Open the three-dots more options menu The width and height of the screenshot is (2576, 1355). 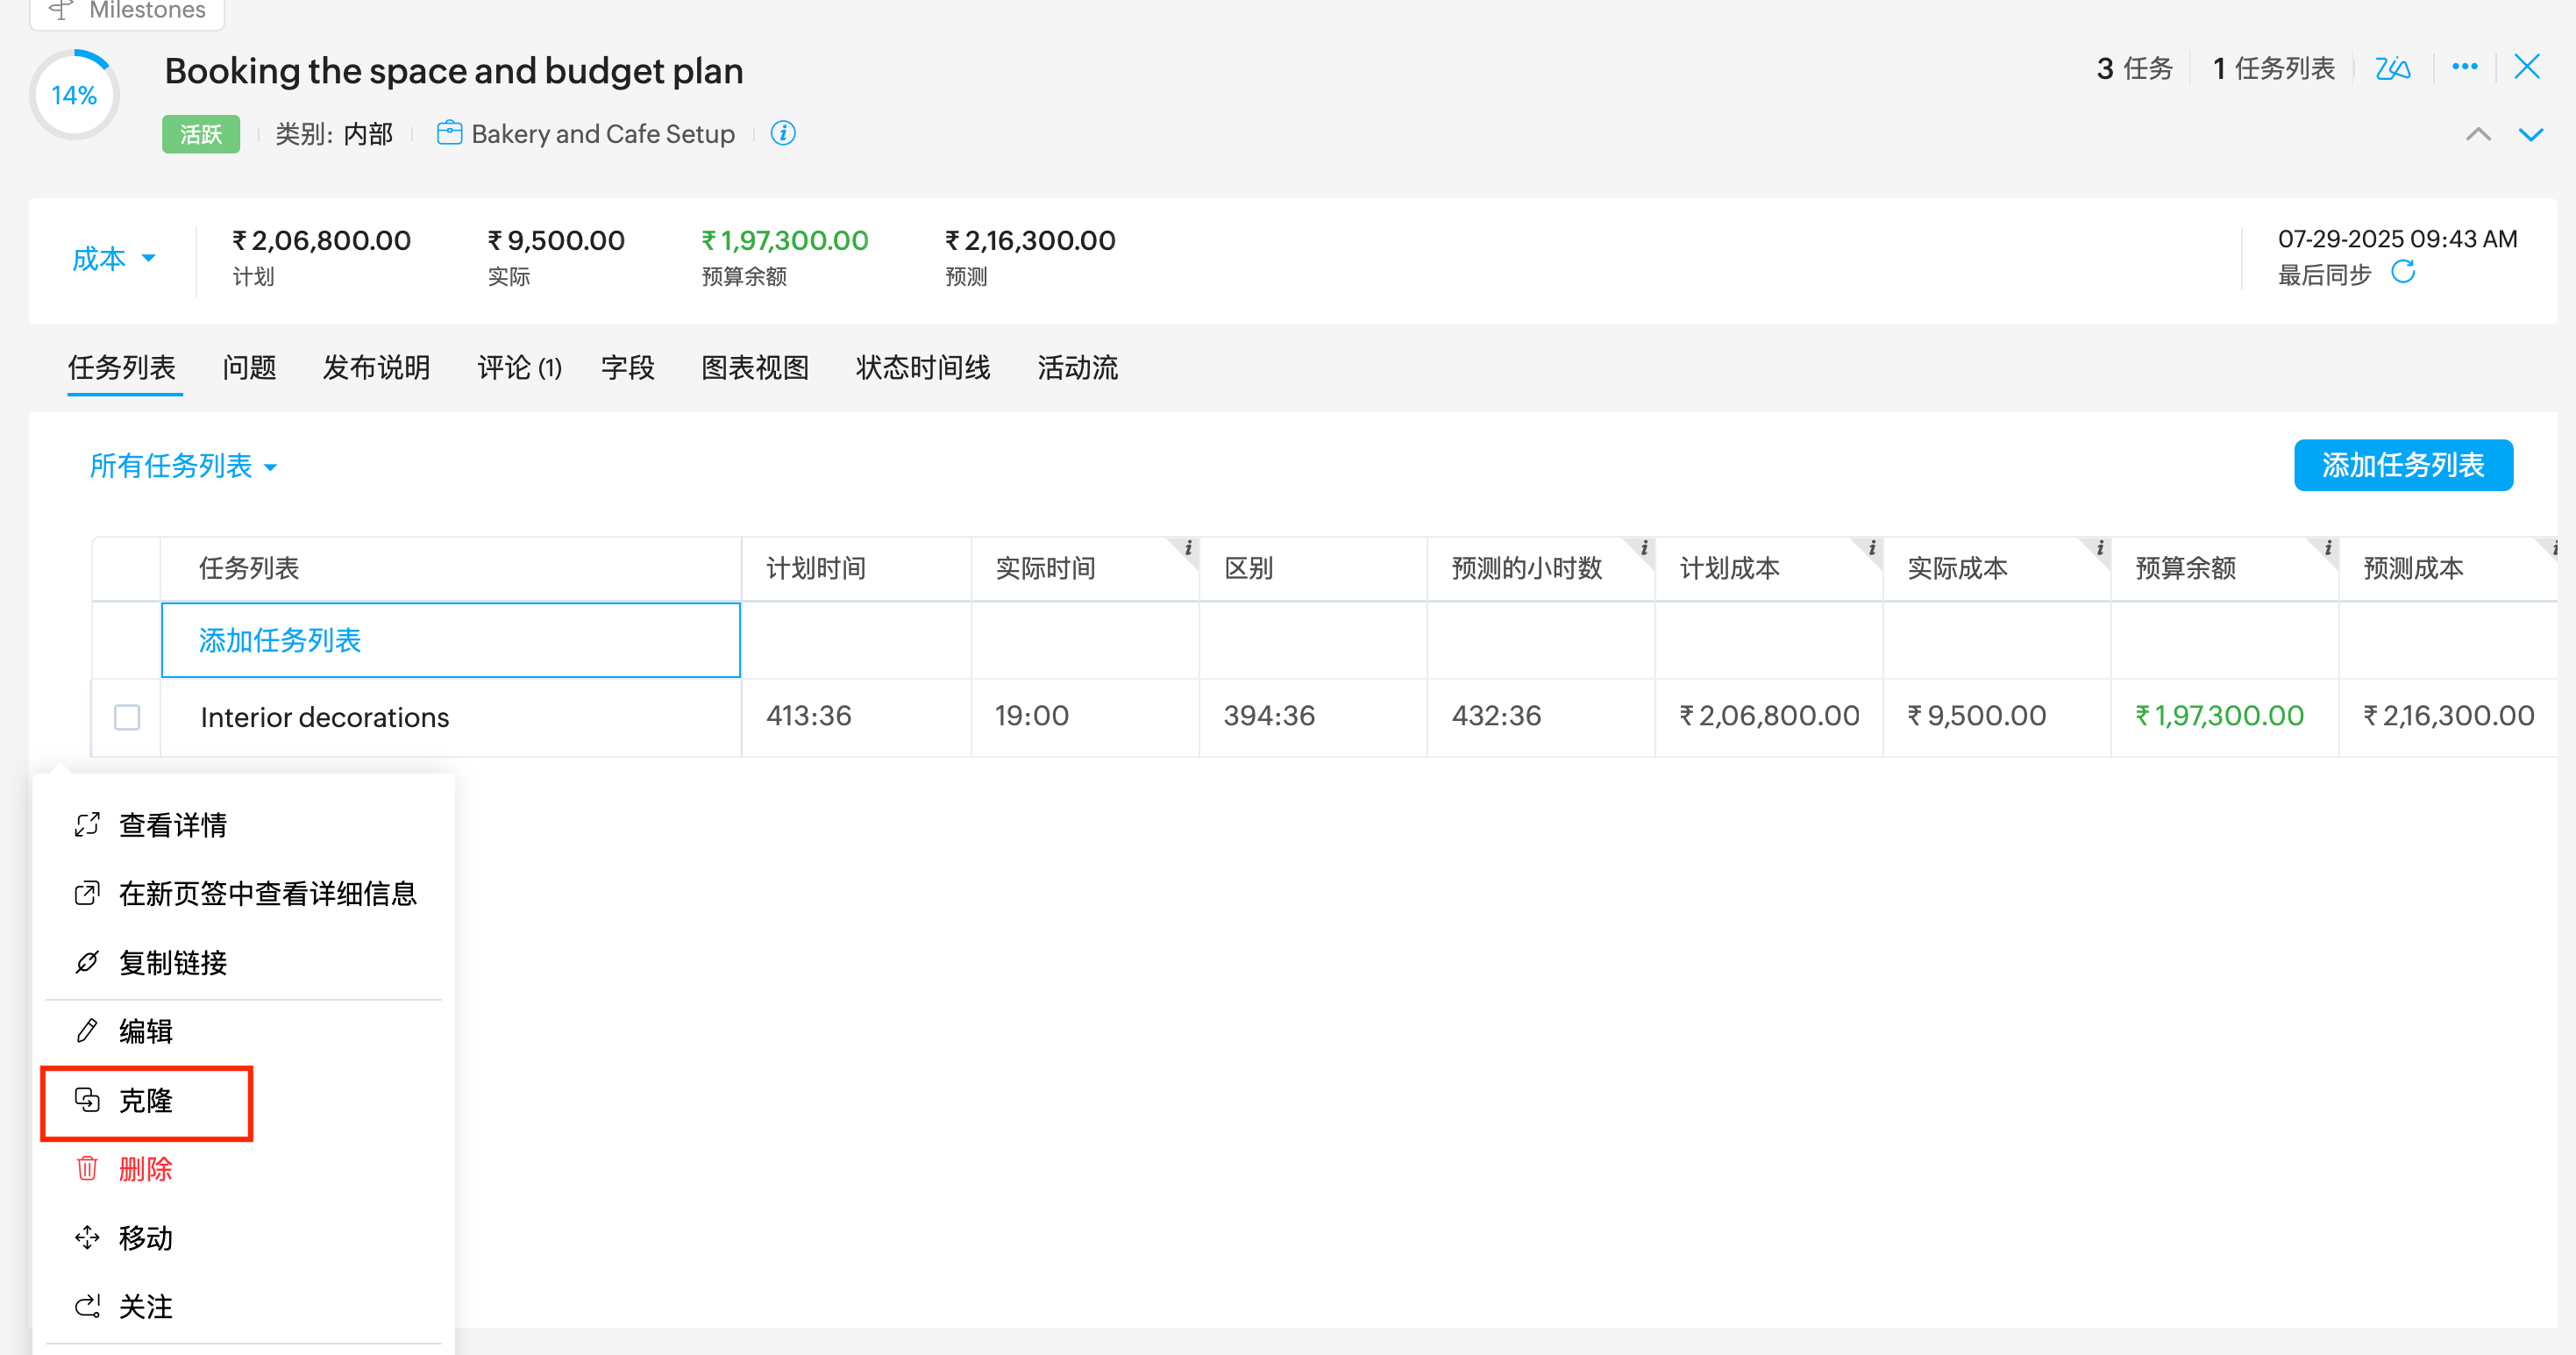2464,67
